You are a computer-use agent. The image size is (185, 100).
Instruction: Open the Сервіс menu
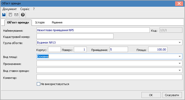[25, 9]
